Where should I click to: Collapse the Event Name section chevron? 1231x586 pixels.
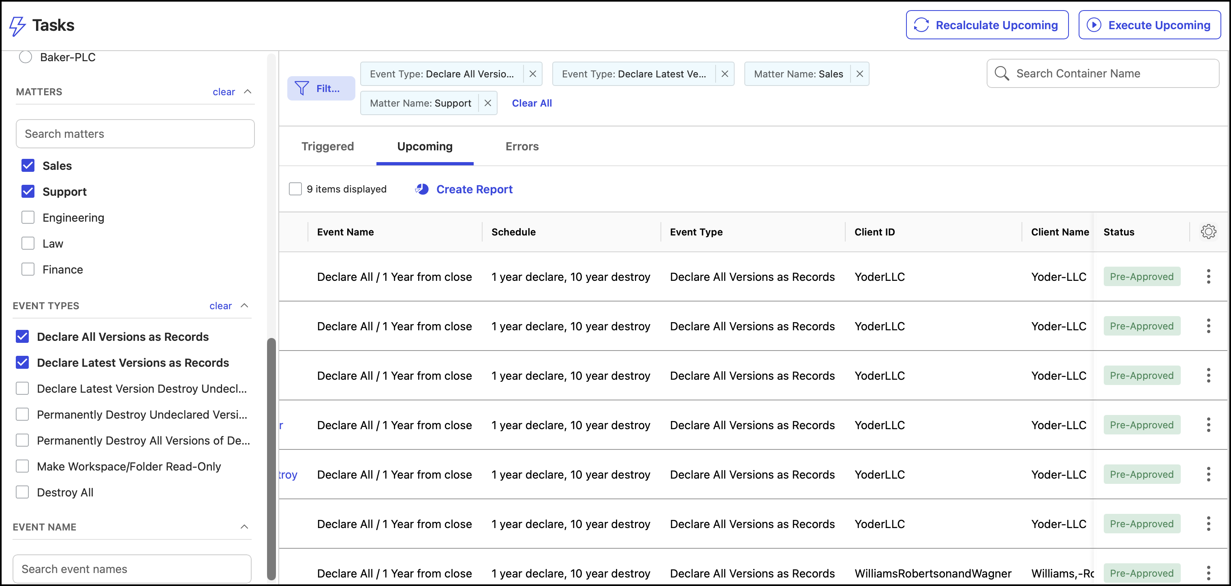coord(244,527)
